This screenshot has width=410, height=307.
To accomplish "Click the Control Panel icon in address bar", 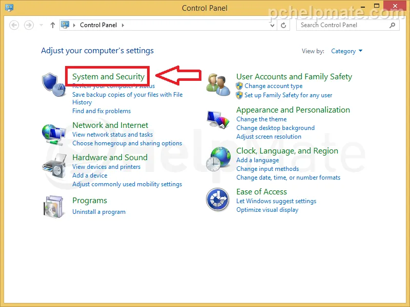I will [65, 25].
